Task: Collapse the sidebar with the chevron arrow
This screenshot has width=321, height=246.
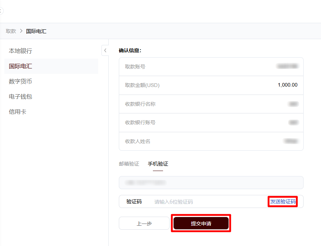Action: (105, 50)
